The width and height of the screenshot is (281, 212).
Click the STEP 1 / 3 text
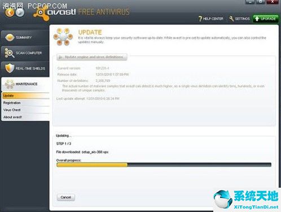[x=64, y=144]
